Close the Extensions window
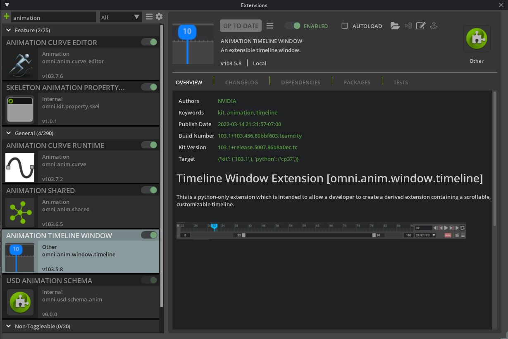 501,5
